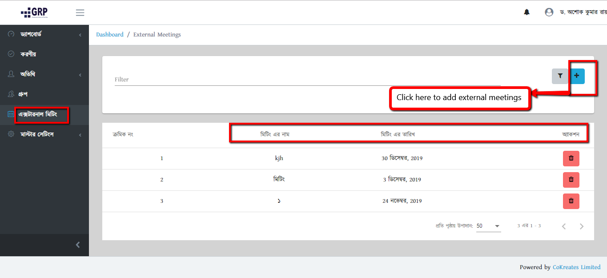Collapse the sidebar with bottom chevron

(x=78, y=245)
